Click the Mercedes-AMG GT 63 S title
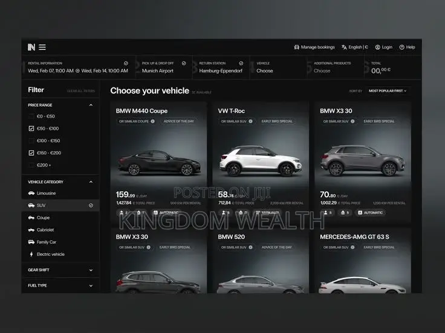The height and width of the screenshot is (333, 445). tap(354, 237)
